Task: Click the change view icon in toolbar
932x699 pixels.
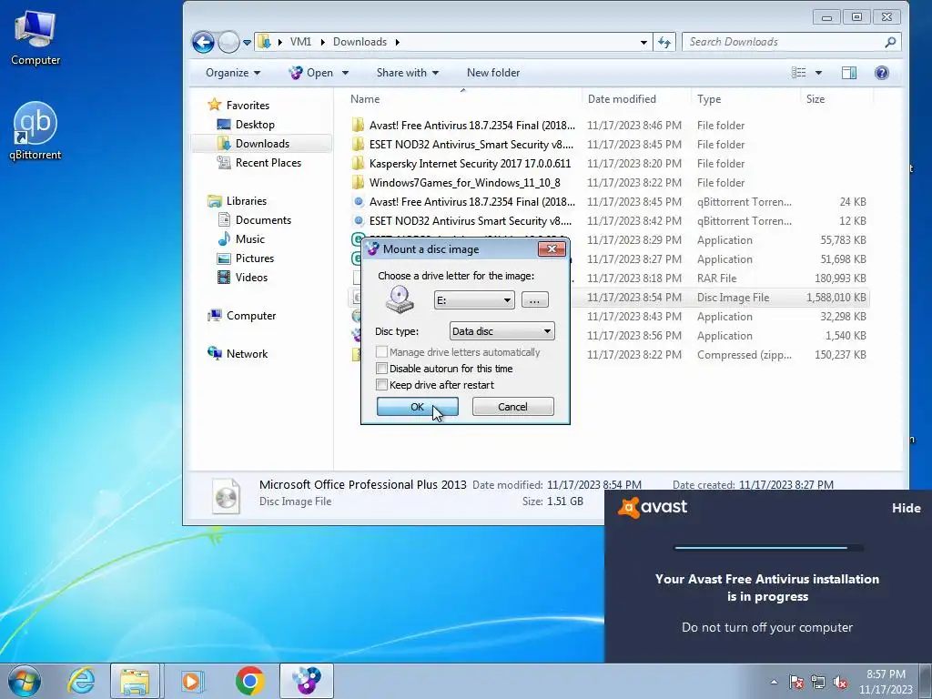Action: (799, 73)
